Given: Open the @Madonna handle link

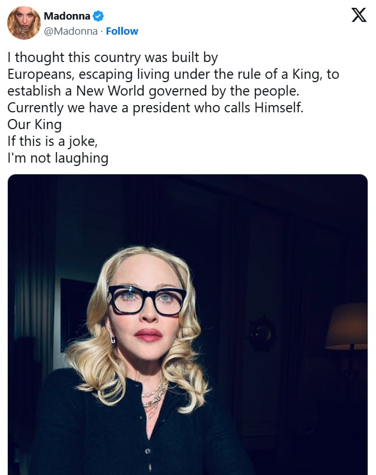Looking at the screenshot, I should (x=70, y=31).
